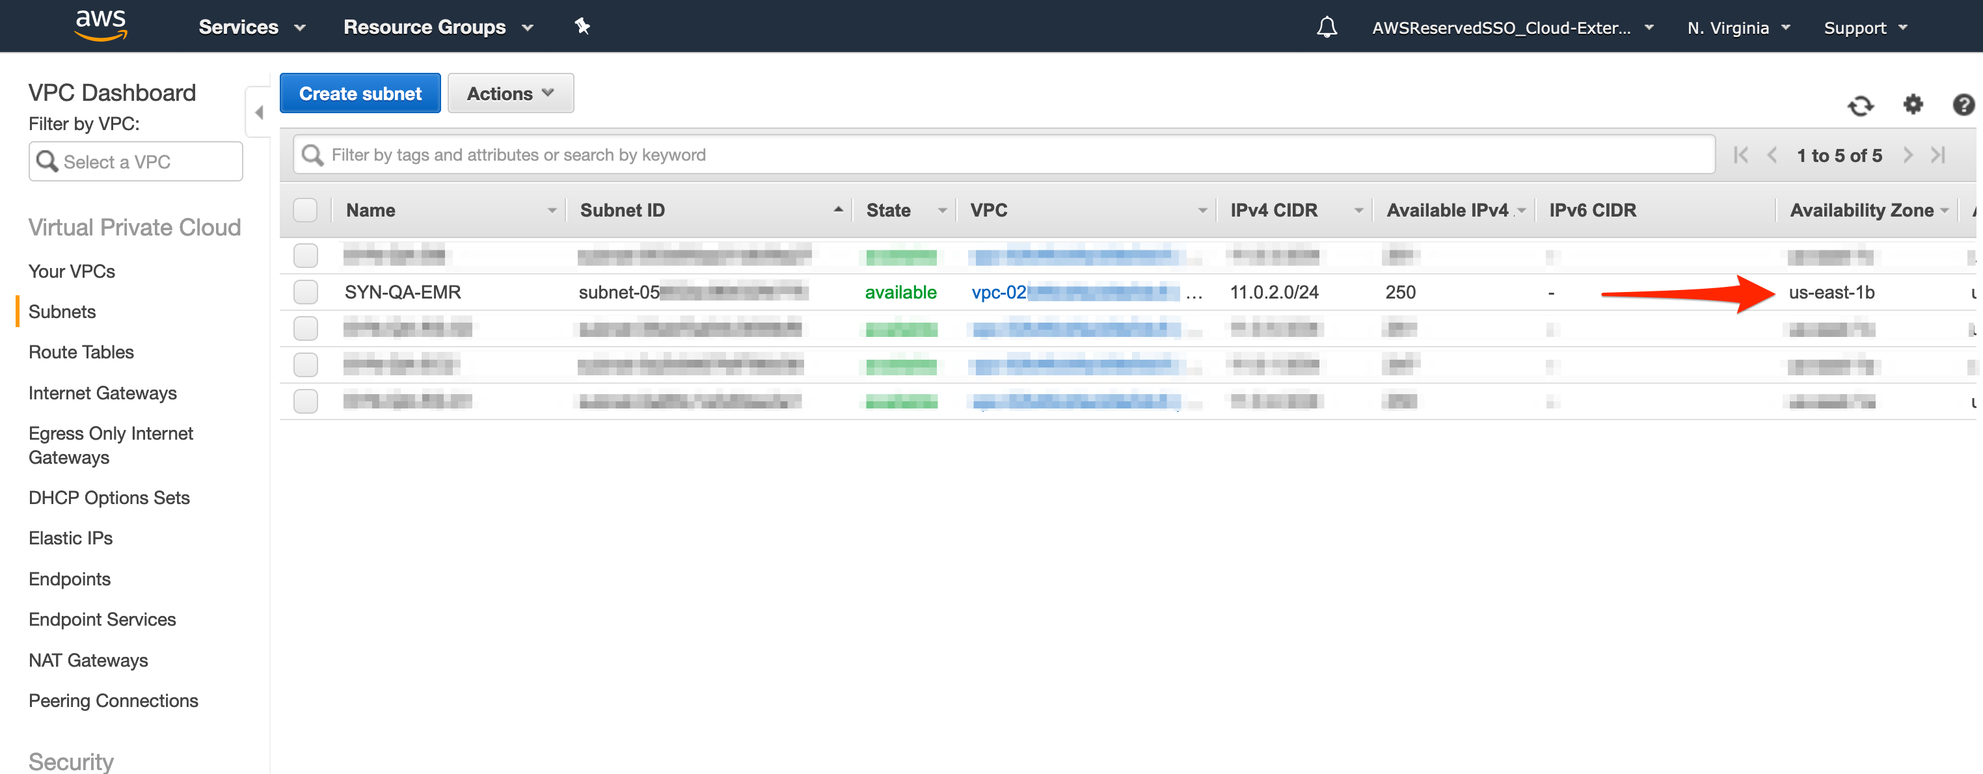Viewport: 1983px width, 774px height.
Task: Click the Create subnet button
Action: 360,94
